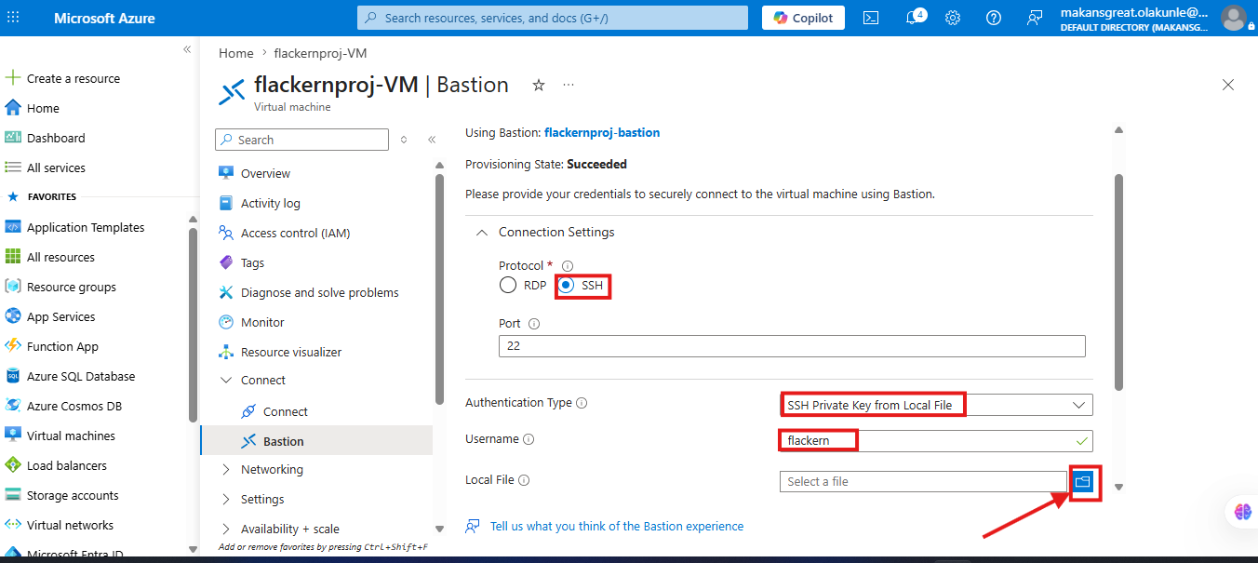Show Protocol info tooltip icon
The width and height of the screenshot is (1258, 563).
click(x=568, y=266)
